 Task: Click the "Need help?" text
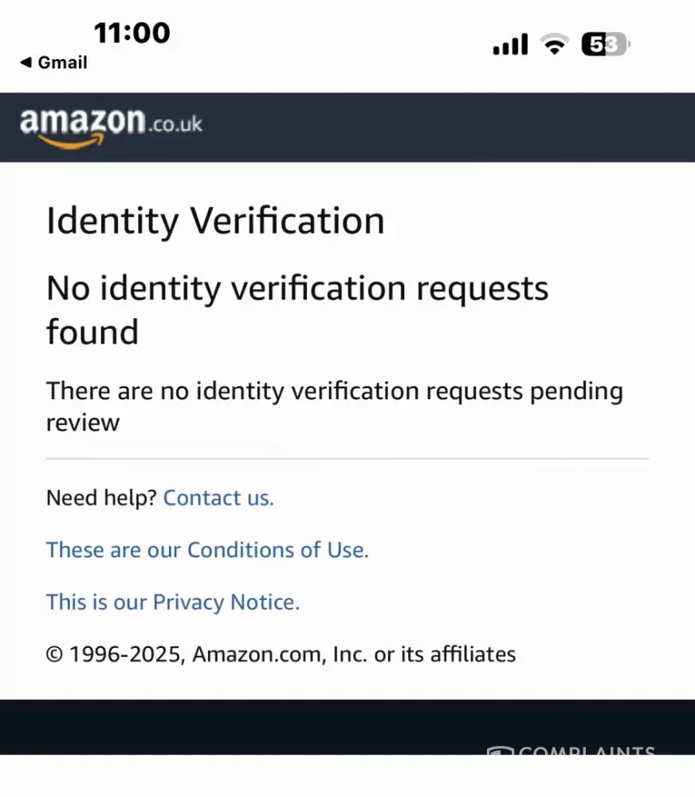point(101,498)
